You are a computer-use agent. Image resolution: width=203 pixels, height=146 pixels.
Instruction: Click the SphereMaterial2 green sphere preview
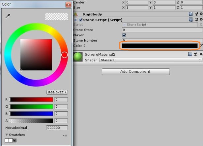pos(78,57)
